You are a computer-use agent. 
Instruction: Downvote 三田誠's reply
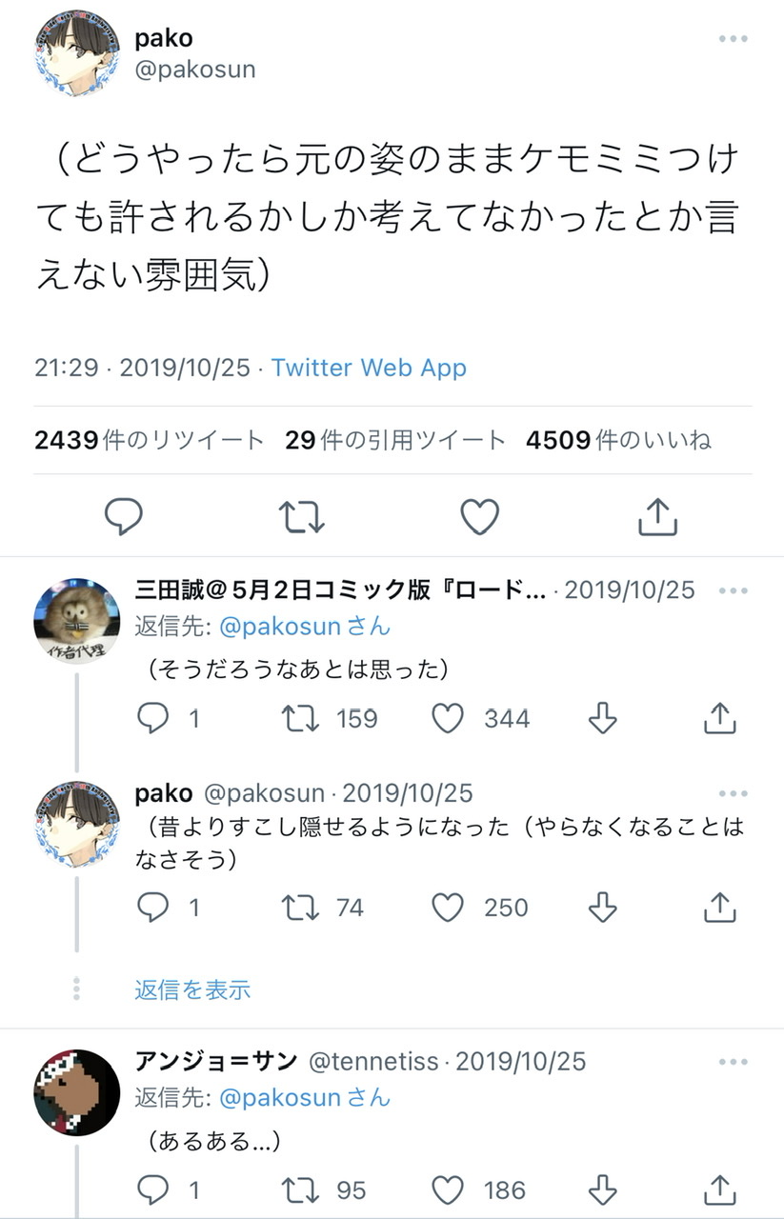pos(602,718)
